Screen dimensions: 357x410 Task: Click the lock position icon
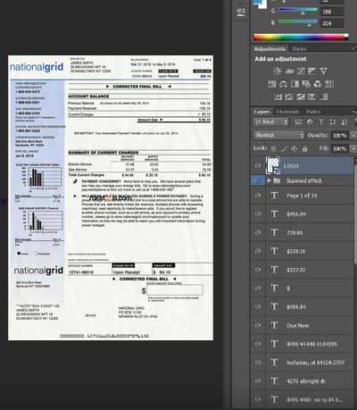click(295, 148)
